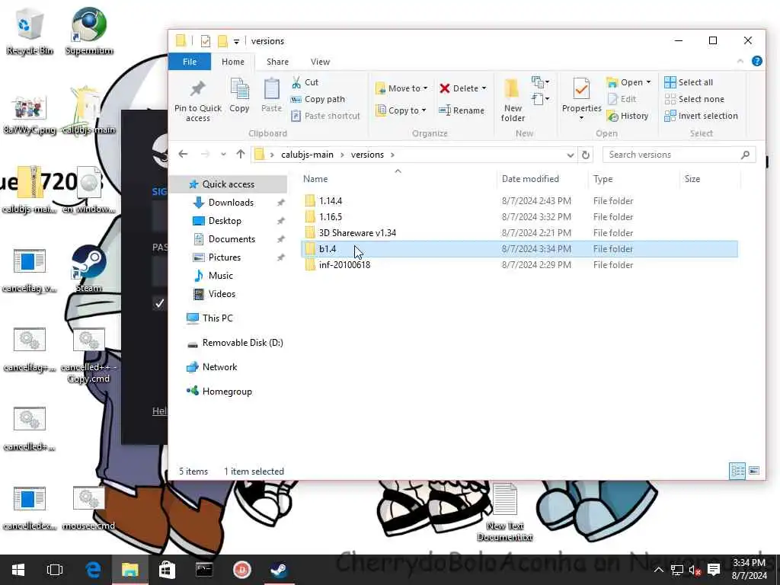Select Desktop in navigation pane
780x585 pixels.
(225, 221)
